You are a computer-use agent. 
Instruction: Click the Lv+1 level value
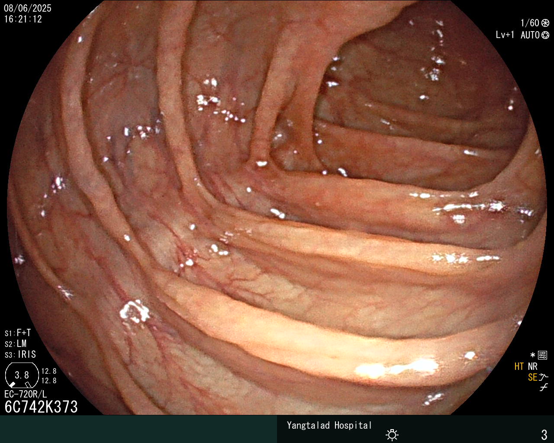click(505, 35)
